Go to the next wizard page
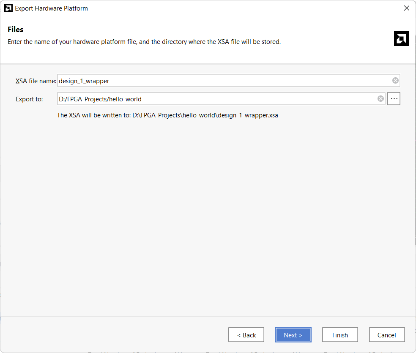 pyautogui.click(x=293, y=335)
